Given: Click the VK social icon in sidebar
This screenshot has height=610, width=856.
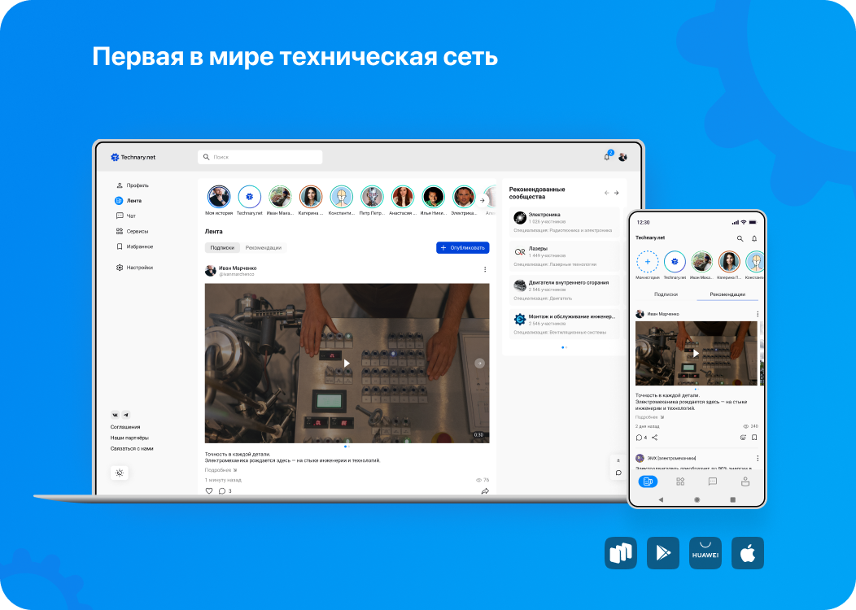Looking at the screenshot, I should coord(116,415).
